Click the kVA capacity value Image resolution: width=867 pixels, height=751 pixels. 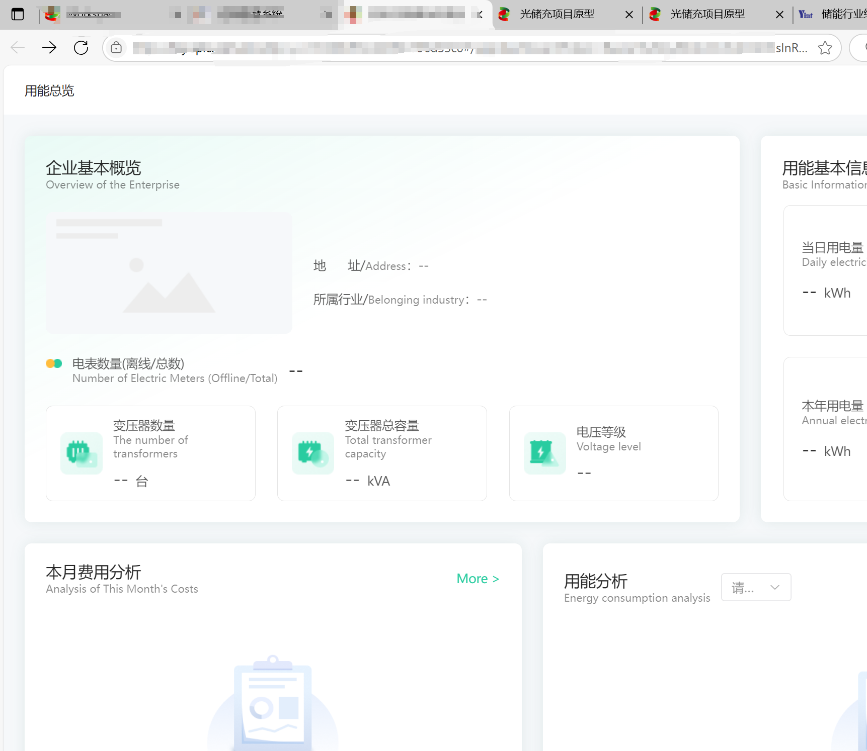pyautogui.click(x=368, y=481)
